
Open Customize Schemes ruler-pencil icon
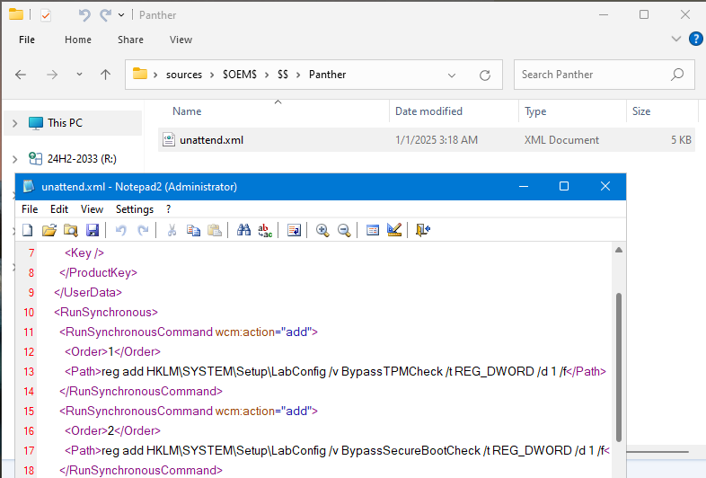coord(394,230)
